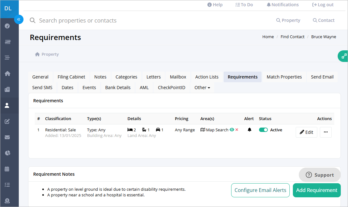
Task: Go to the Find Contact breadcrumb
Action: (x=292, y=37)
